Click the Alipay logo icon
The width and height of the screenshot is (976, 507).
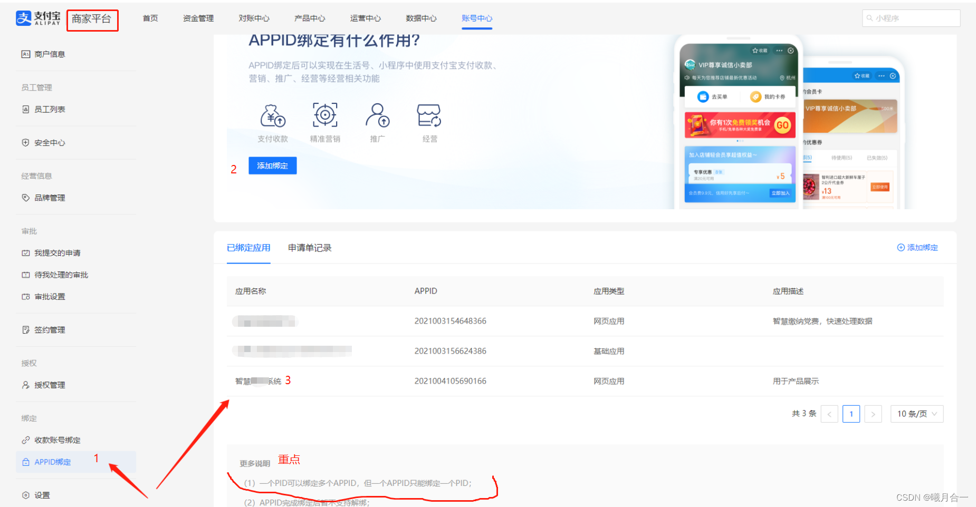pos(24,18)
